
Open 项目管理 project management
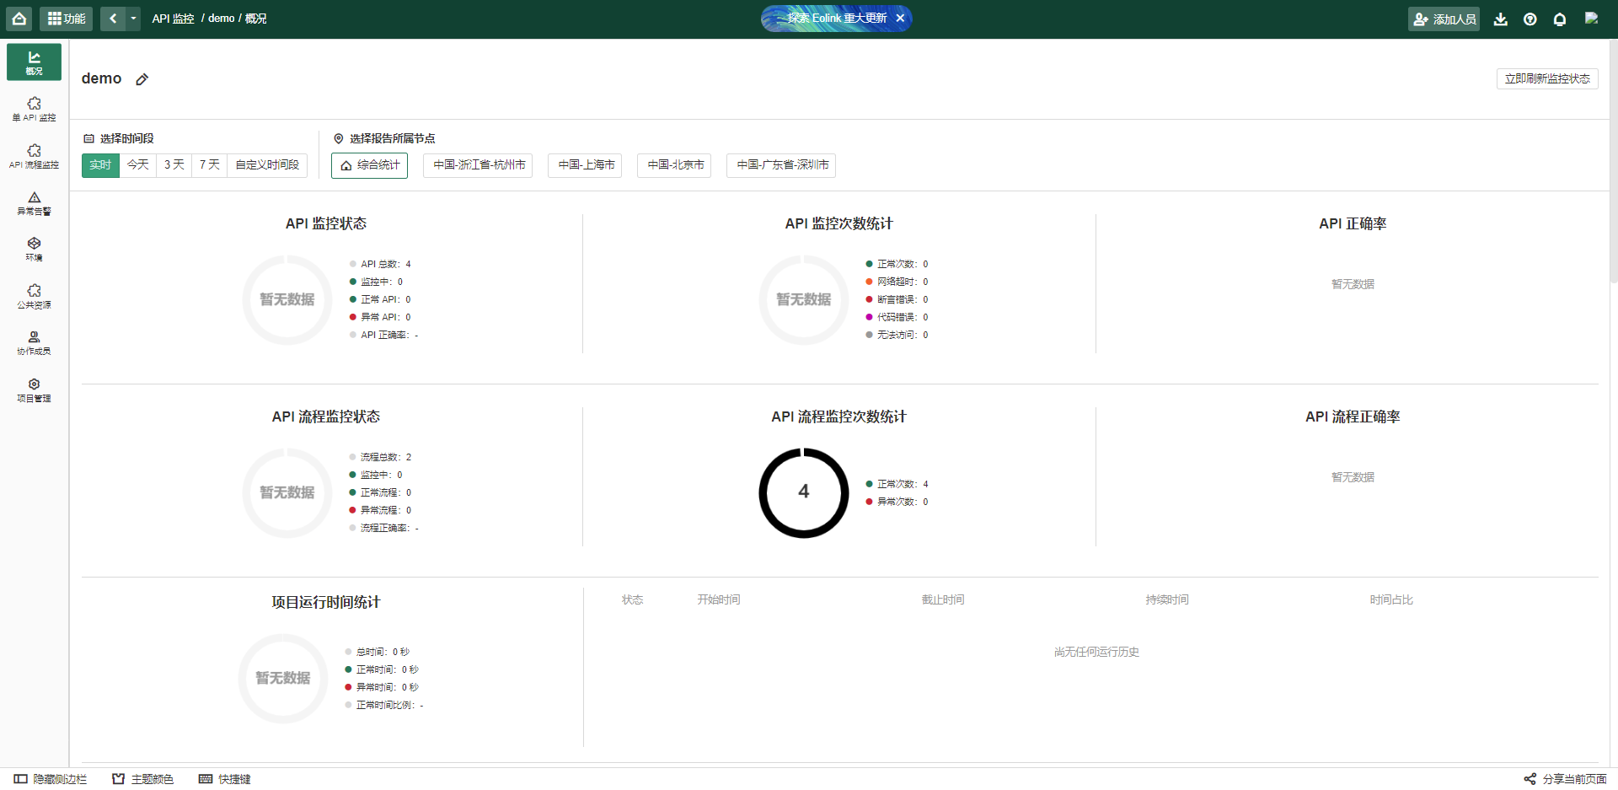pos(34,390)
